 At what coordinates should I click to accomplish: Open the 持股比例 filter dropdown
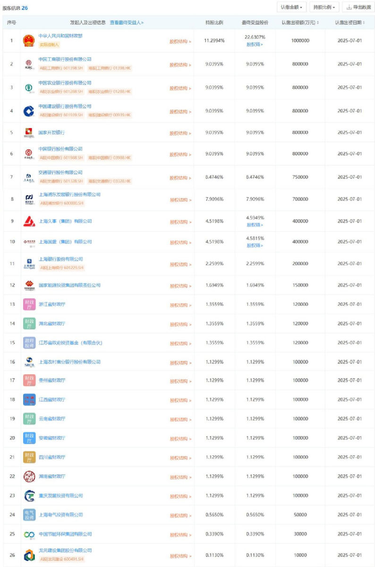point(324,7)
